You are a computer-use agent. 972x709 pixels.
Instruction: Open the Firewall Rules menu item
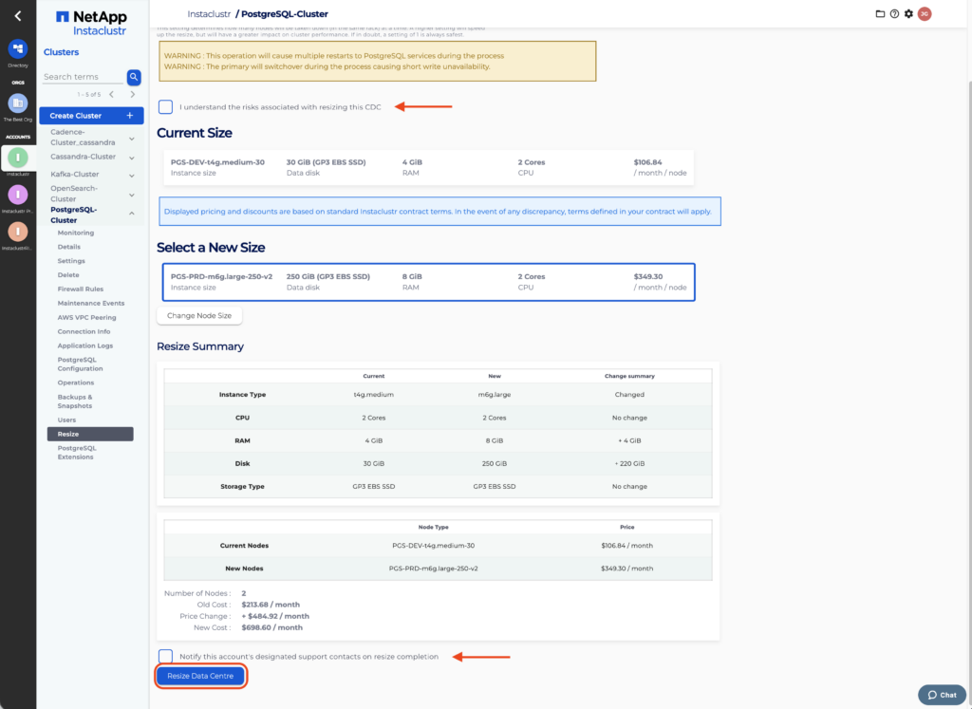(81, 289)
